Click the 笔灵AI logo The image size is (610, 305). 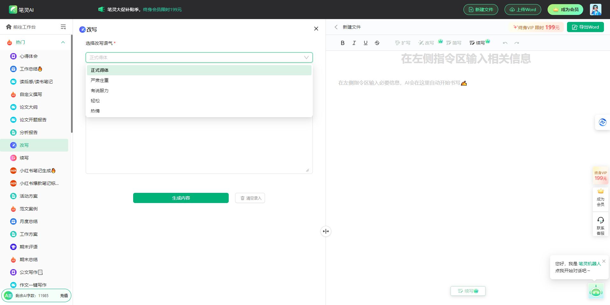pyautogui.click(x=21, y=10)
